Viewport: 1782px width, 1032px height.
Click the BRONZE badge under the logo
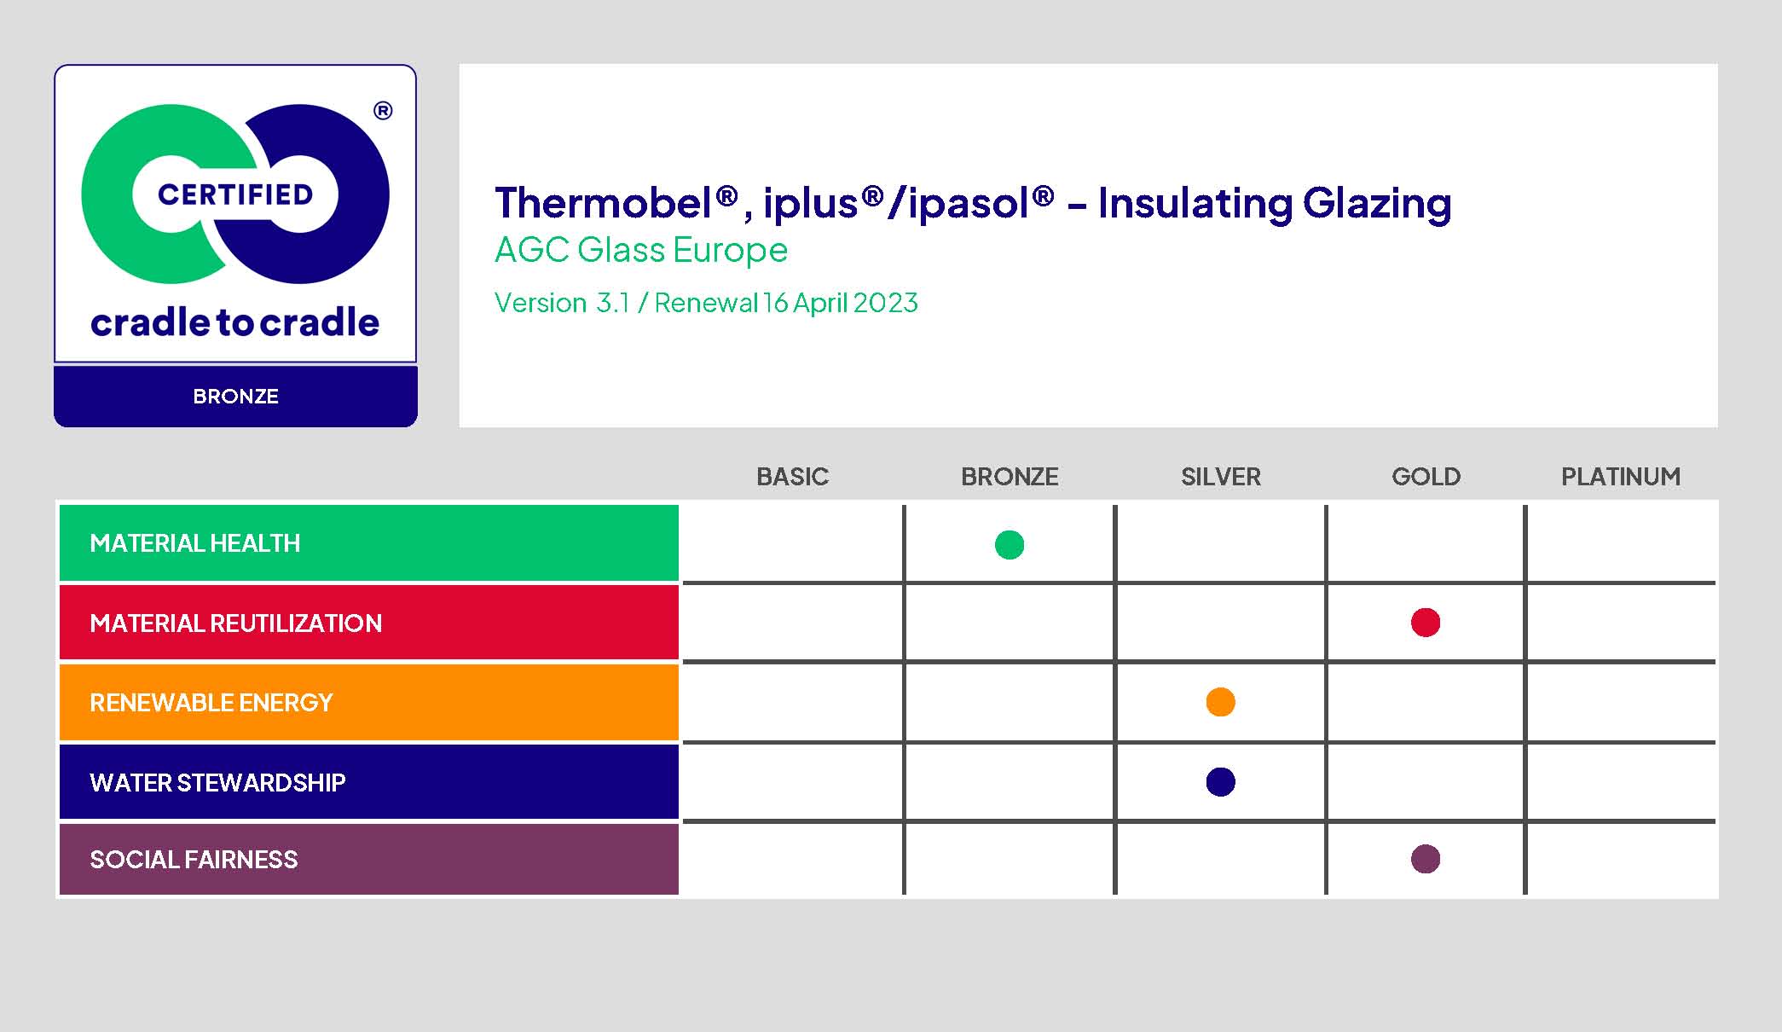pos(235,397)
